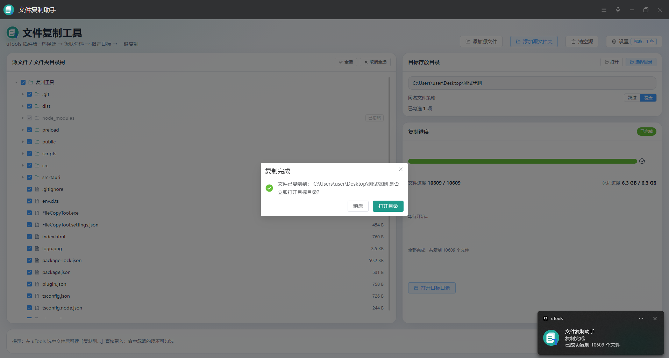Select the 跳过 same-name file strategy
Image resolution: width=669 pixels, height=358 pixels.
tap(632, 98)
